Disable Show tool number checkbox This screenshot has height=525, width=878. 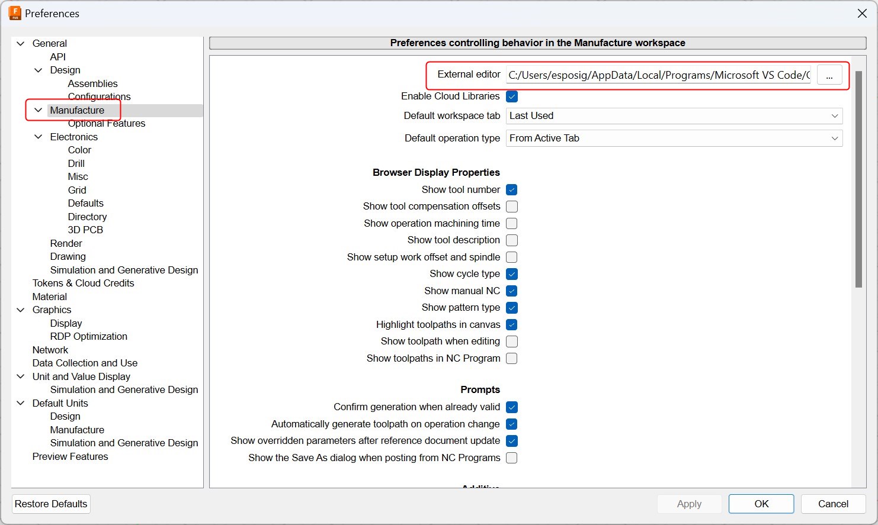click(x=512, y=190)
